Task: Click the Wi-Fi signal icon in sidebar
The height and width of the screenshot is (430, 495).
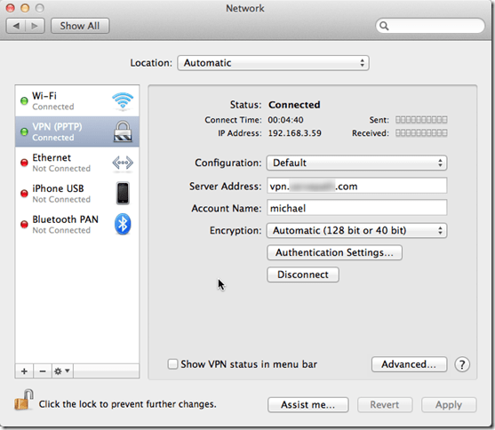Action: [x=123, y=101]
